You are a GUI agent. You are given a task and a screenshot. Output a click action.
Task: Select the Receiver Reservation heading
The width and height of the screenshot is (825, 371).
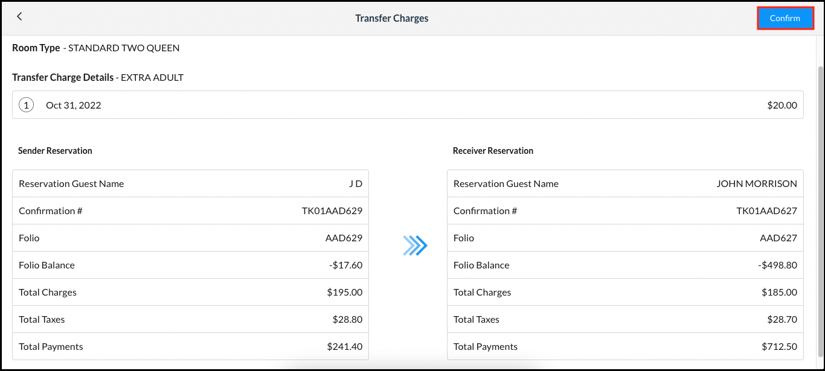[x=493, y=151]
